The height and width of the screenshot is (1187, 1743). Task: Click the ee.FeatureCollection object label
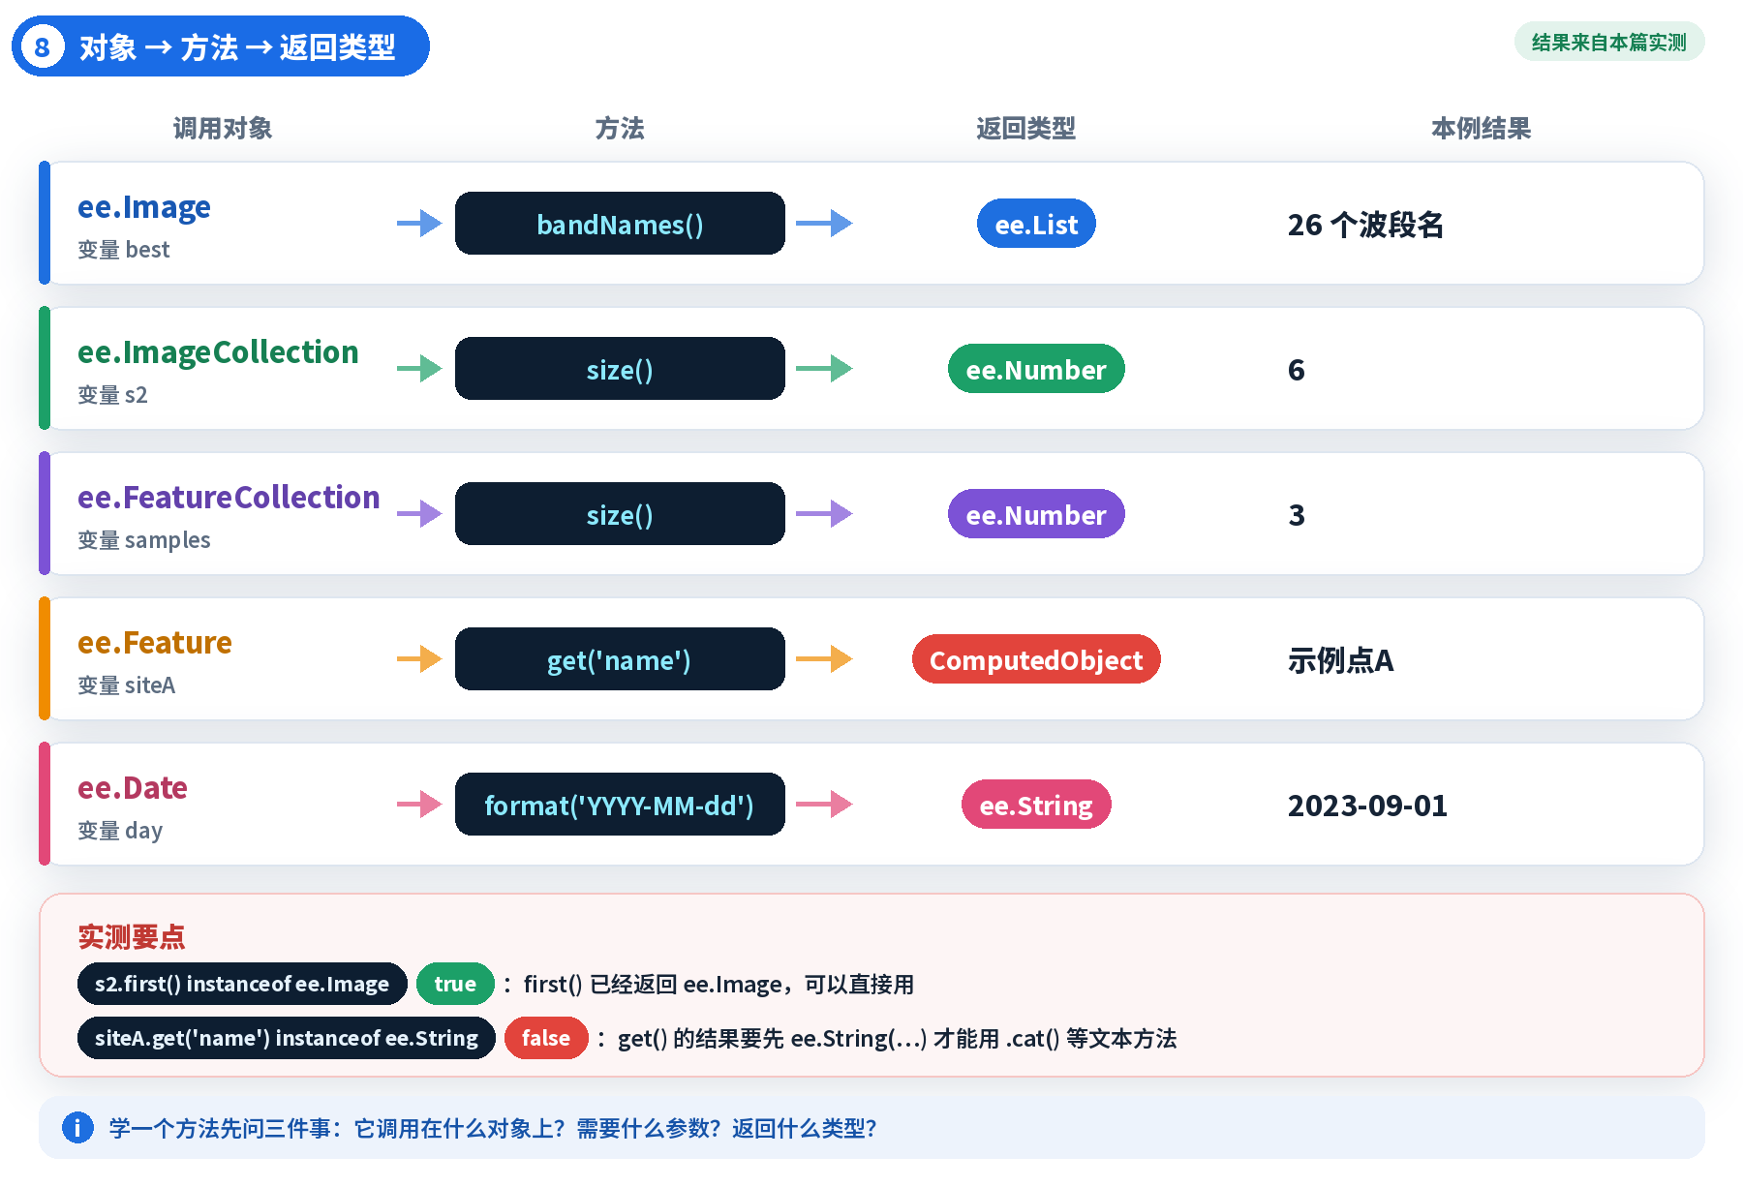(x=229, y=498)
